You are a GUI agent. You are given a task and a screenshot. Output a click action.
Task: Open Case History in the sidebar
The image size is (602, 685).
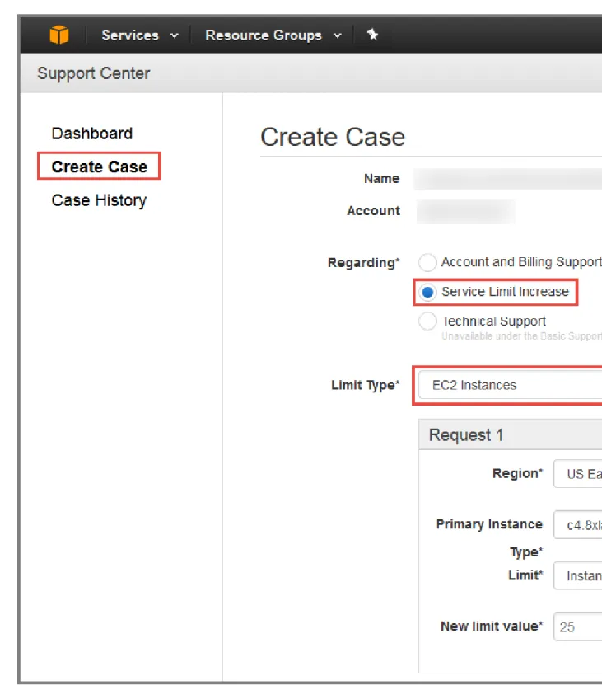pos(99,200)
